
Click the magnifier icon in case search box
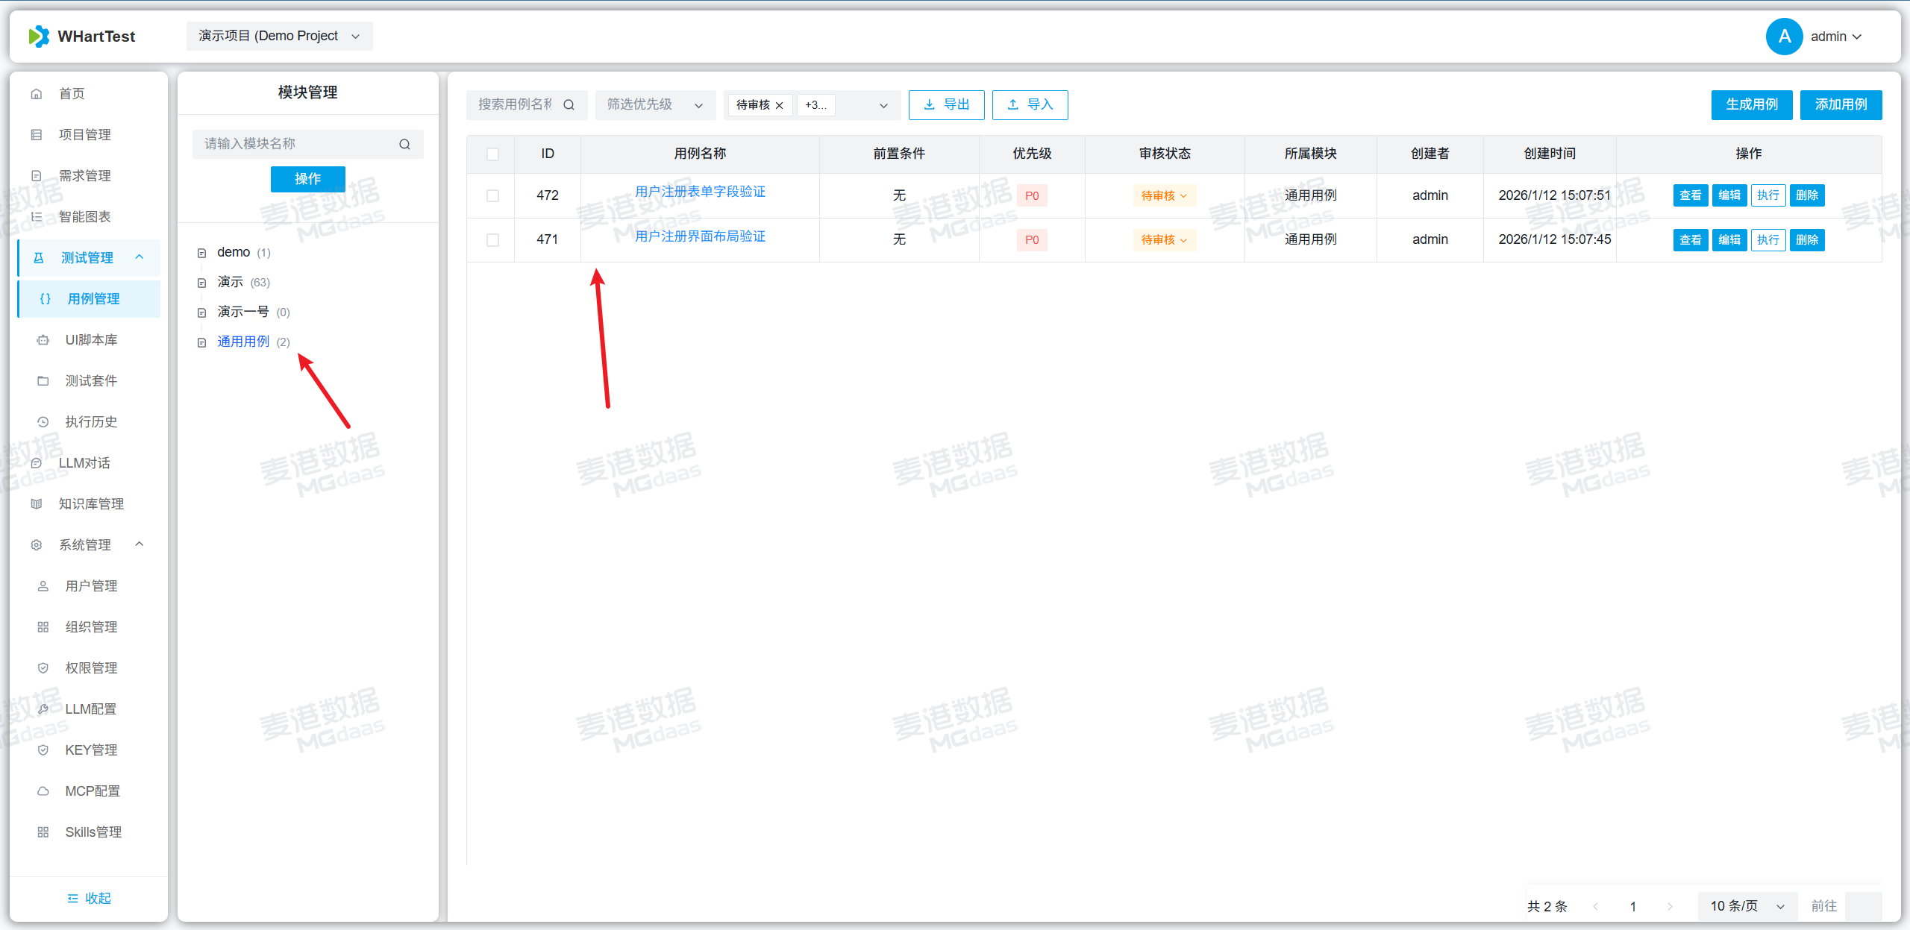(569, 105)
